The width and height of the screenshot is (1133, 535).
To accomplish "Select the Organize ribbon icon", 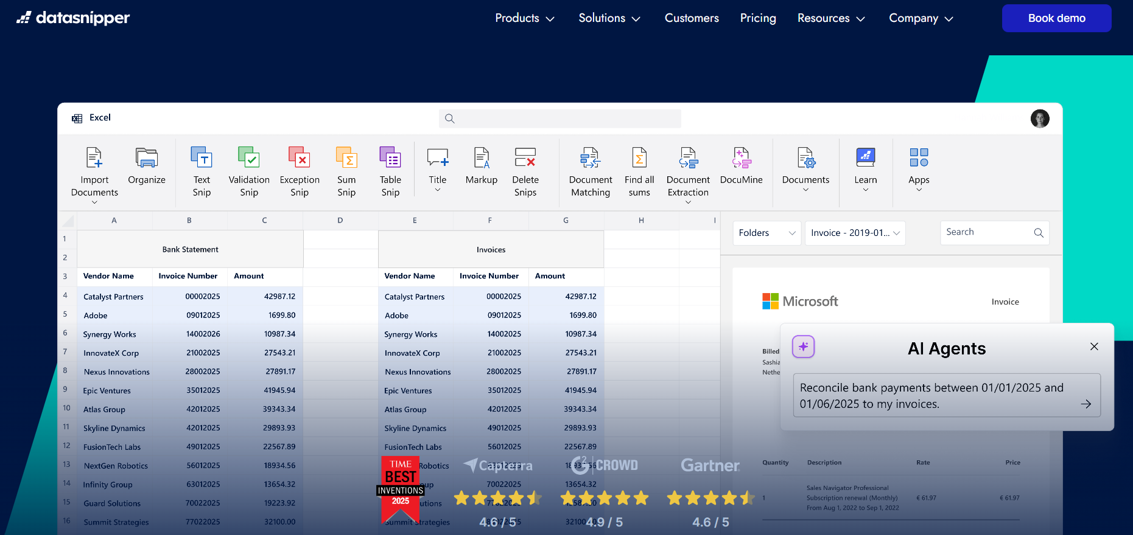I will point(147,158).
